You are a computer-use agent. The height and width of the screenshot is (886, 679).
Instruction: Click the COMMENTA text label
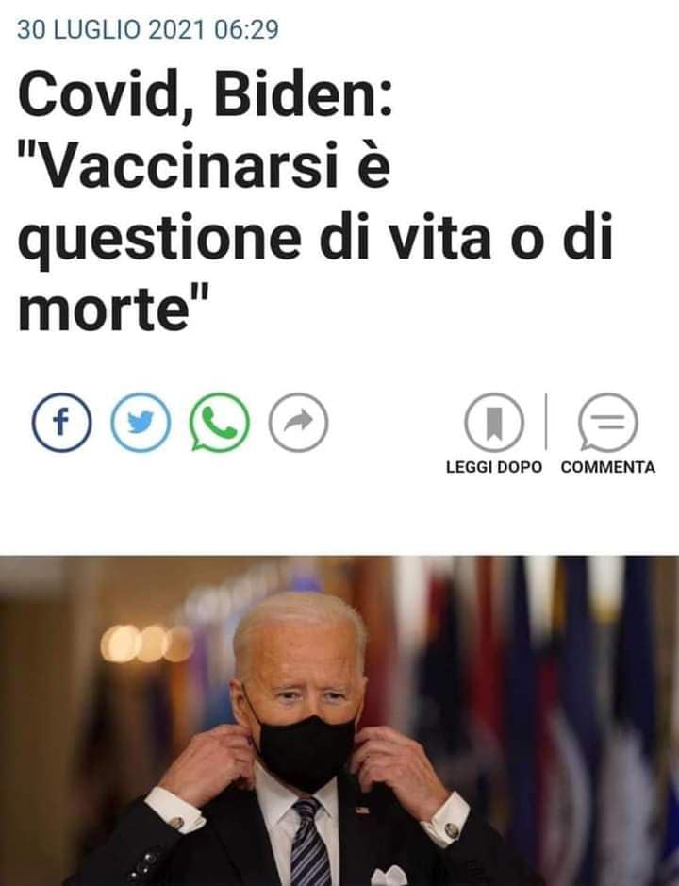(x=608, y=467)
